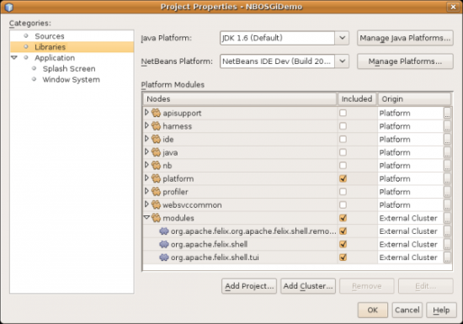The image size is (463, 324).
Task: Click the modules cluster icon
Action: click(156, 218)
